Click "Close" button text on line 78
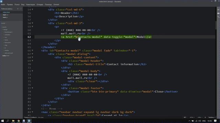Viewport: 220px width, 123px height. (159, 92)
